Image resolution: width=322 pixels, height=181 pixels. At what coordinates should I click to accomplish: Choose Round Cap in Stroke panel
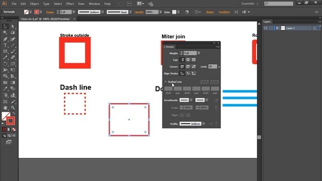(188, 60)
